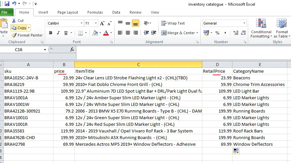Switch to the Insert tab
291x163 pixels.
tap(43, 12)
